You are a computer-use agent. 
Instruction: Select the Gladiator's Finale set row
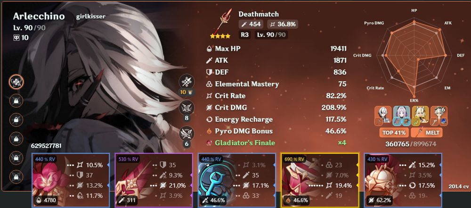pos(276,143)
